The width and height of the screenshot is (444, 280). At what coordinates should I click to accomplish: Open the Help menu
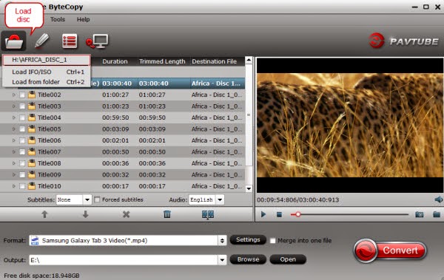click(83, 19)
